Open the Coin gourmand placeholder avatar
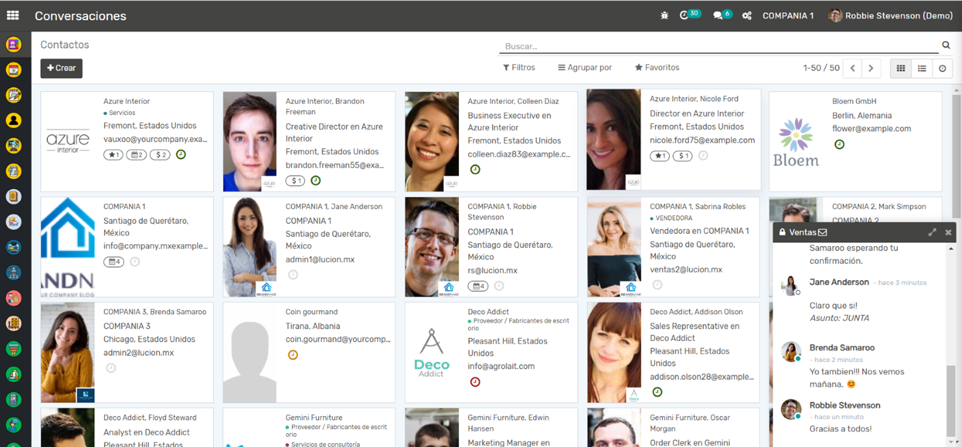The image size is (962, 447). click(250, 353)
